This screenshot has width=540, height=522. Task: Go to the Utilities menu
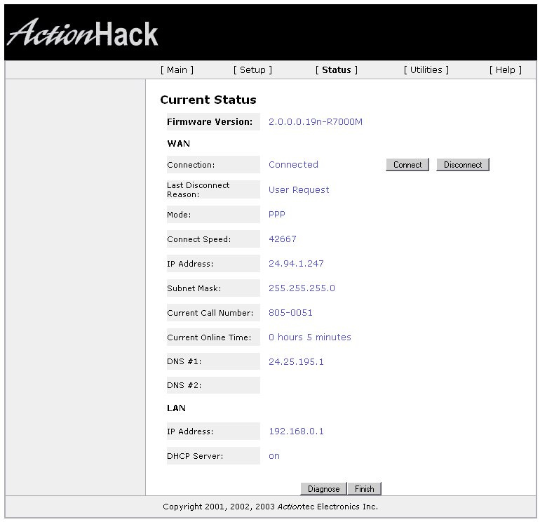pyautogui.click(x=426, y=69)
